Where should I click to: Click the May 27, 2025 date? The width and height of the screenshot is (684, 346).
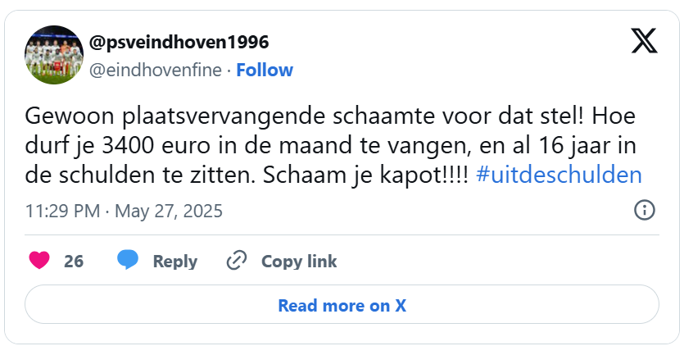[168, 212]
